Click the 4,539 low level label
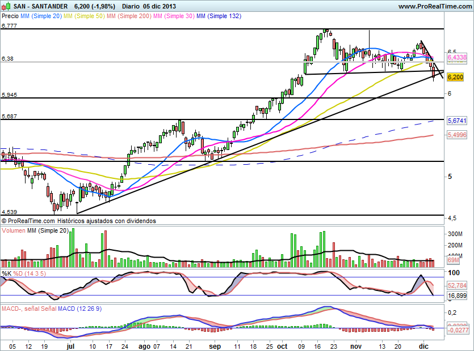Viewport: 474px width, 351px height. pyautogui.click(x=9, y=212)
